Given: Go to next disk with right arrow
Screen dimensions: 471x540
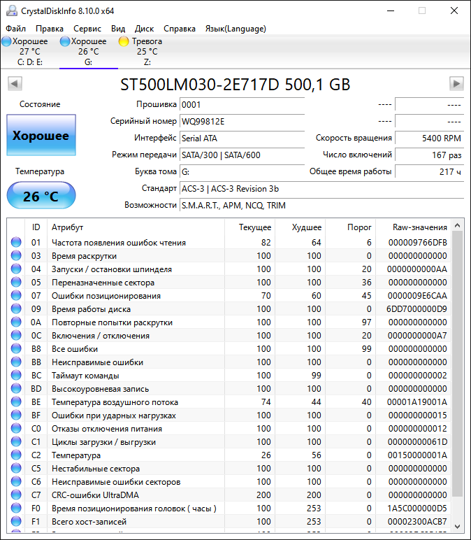Looking at the screenshot, I should click(x=456, y=83).
